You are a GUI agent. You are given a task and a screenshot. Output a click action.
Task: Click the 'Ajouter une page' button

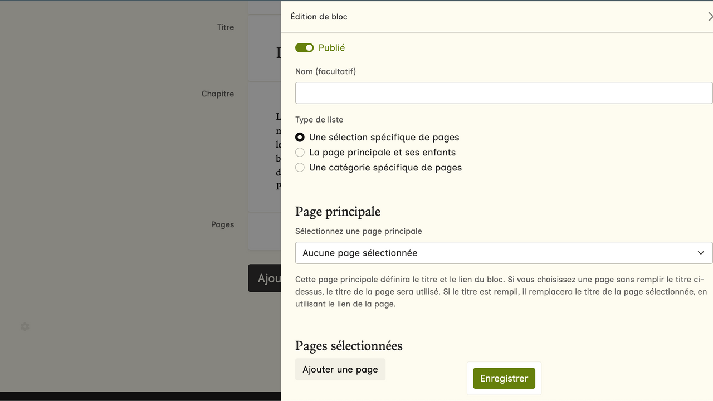[x=340, y=369]
